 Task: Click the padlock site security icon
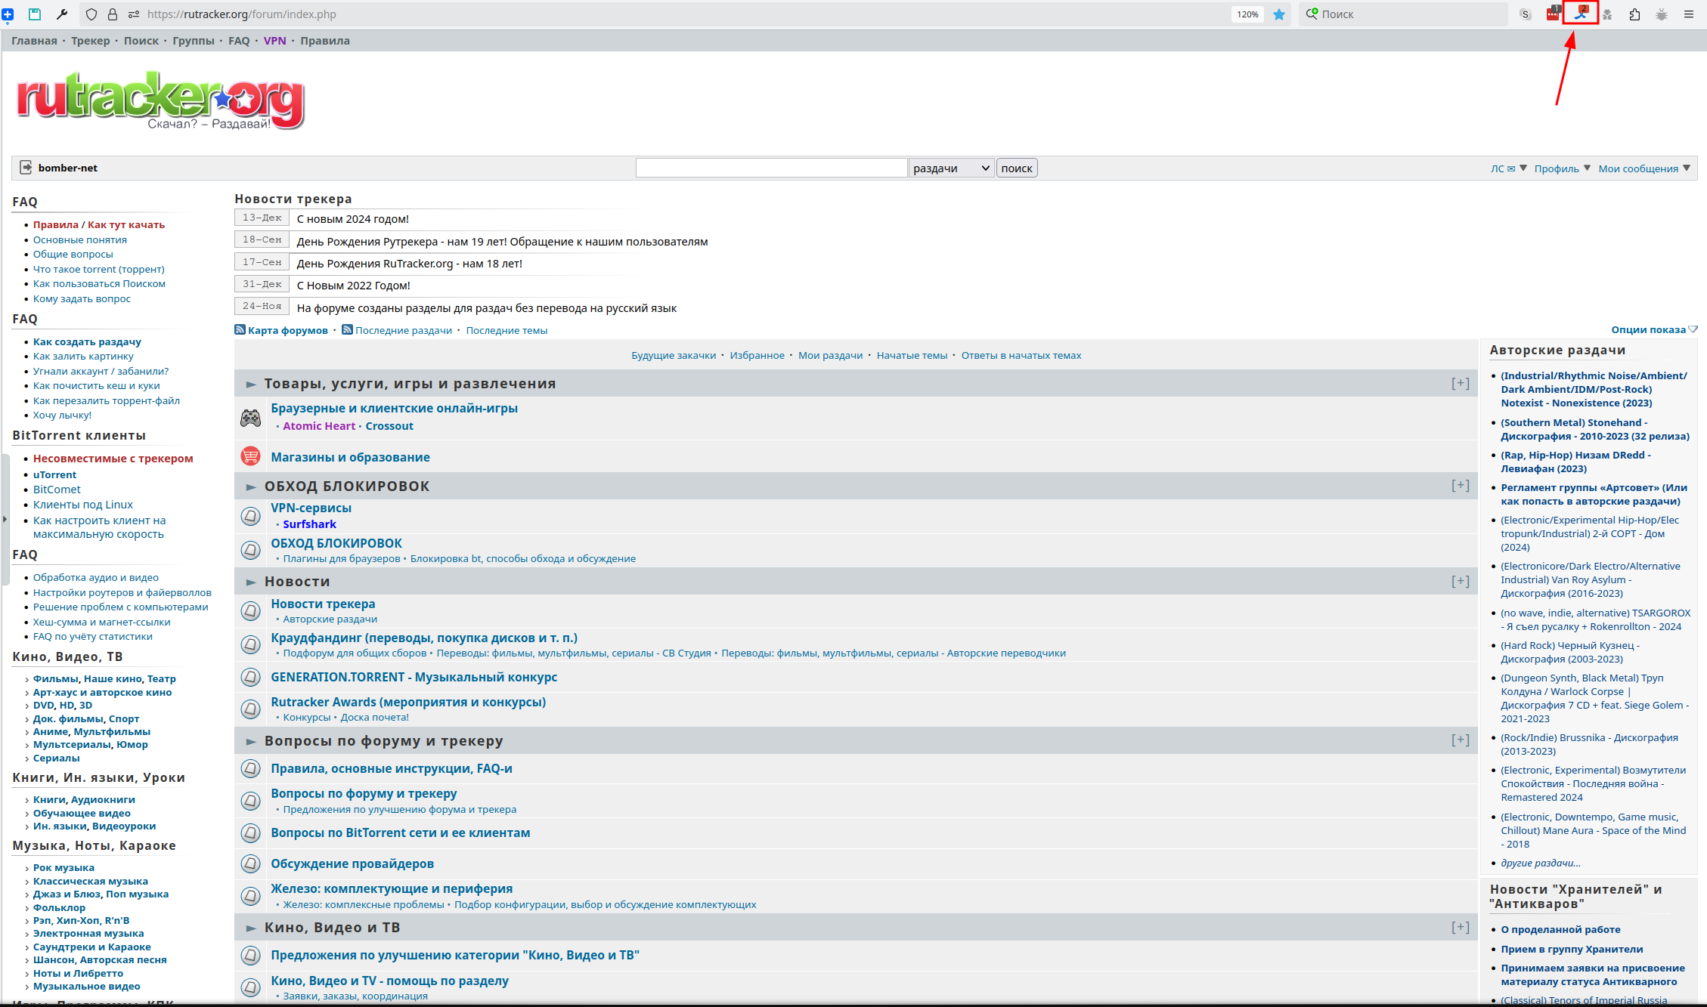coord(113,14)
